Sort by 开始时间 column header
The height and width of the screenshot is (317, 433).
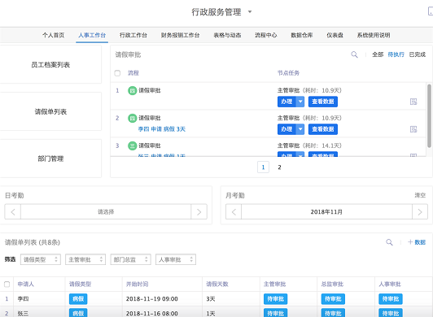coord(138,284)
